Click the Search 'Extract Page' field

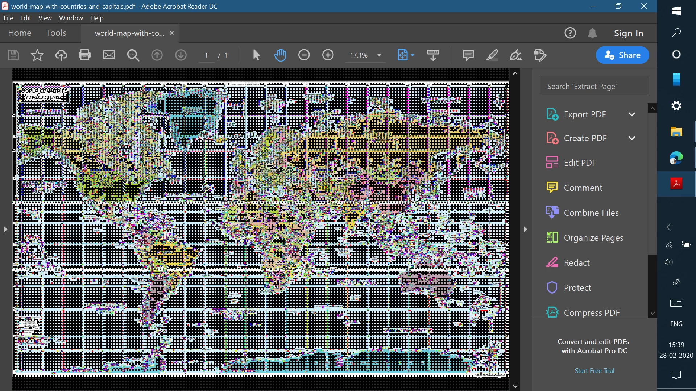pyautogui.click(x=594, y=86)
